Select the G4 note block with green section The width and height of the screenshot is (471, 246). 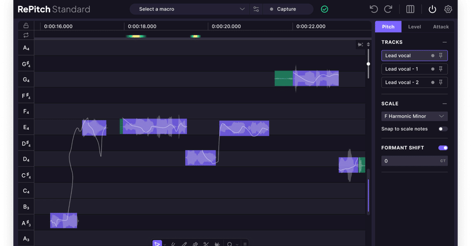(x=307, y=79)
